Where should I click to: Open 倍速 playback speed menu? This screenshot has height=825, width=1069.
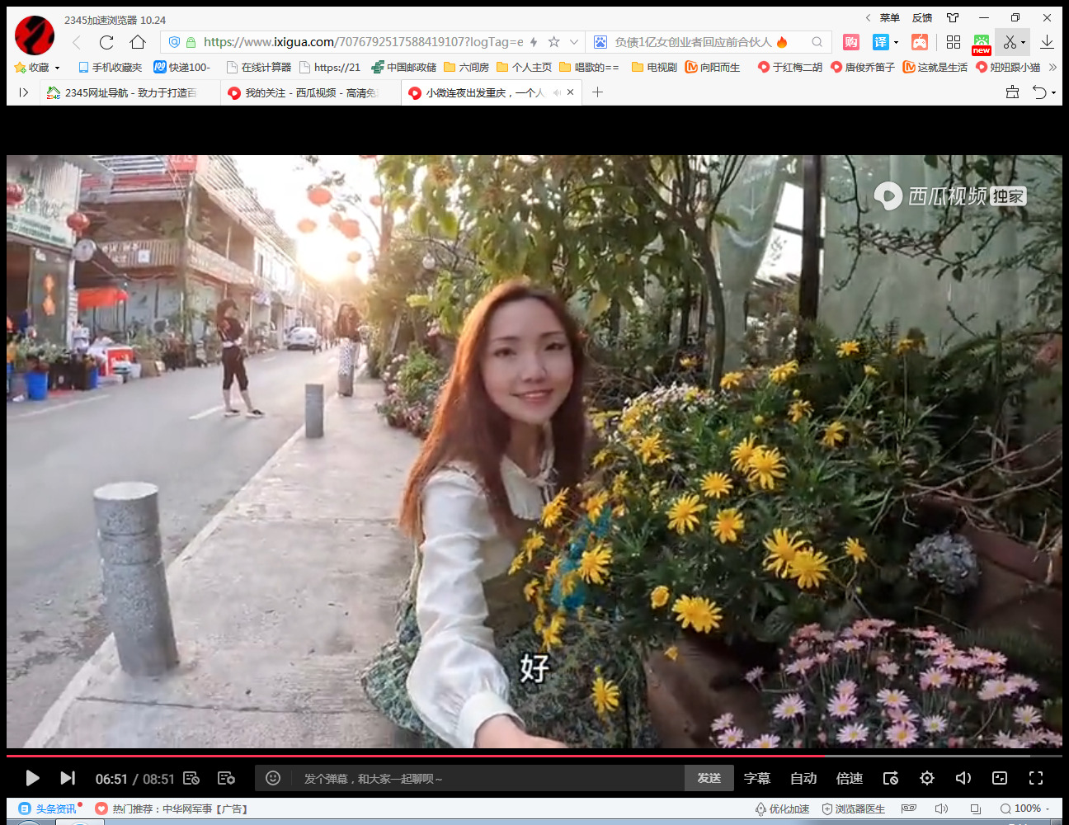(849, 778)
